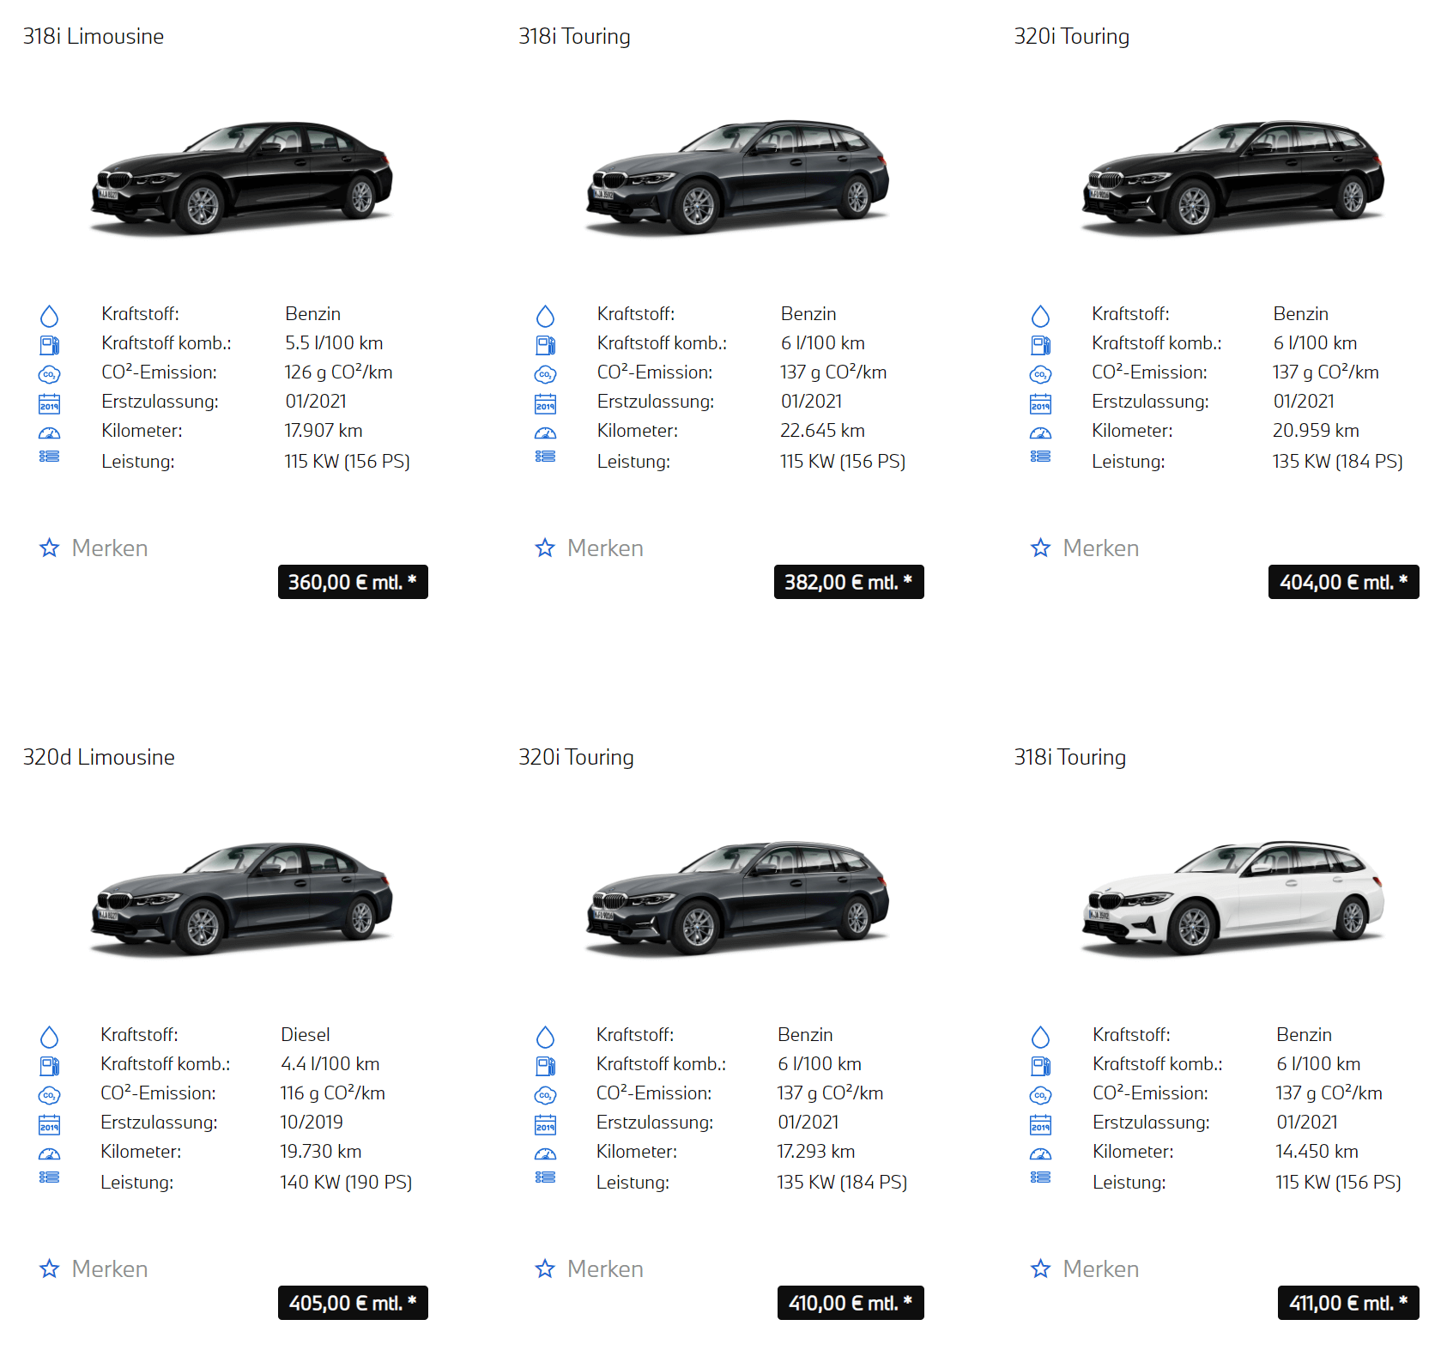Click Merken text on 318i Limousine card
Screen dimensions: 1453x1368
pos(110,548)
